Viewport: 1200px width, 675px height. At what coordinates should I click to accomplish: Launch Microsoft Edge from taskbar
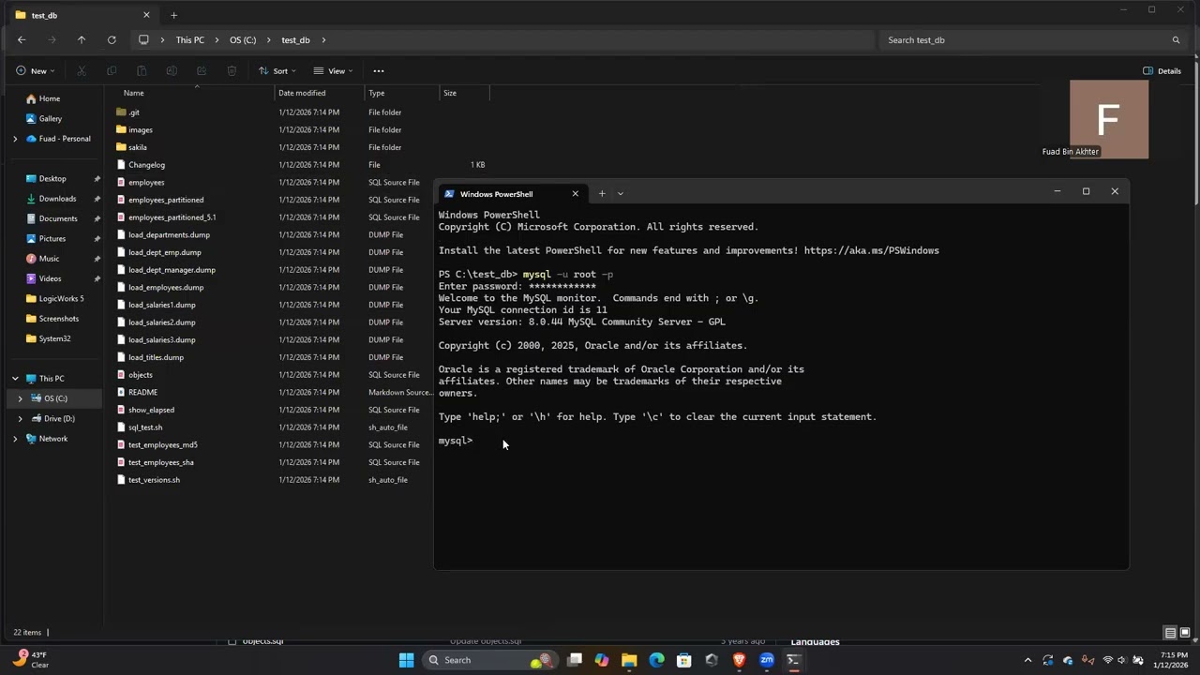[x=656, y=660]
